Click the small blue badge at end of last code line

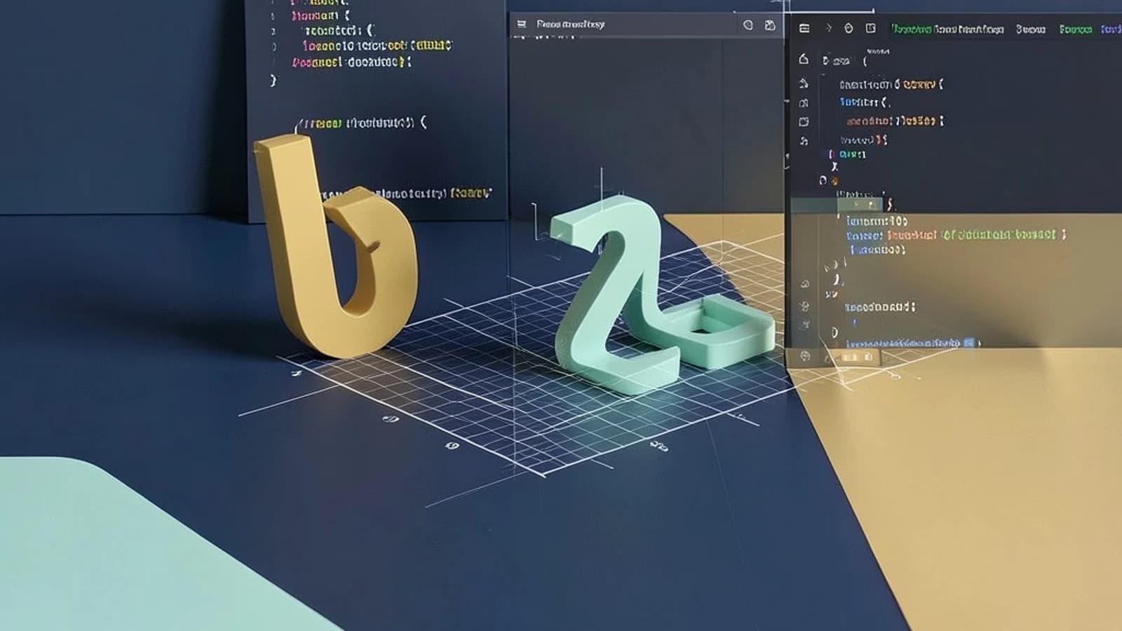[968, 343]
